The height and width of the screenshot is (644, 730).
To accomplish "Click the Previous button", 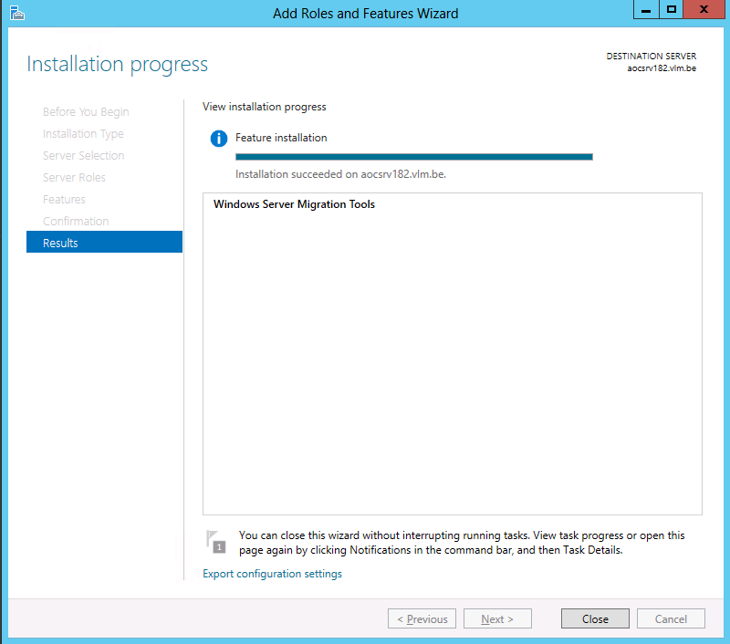I will [422, 618].
